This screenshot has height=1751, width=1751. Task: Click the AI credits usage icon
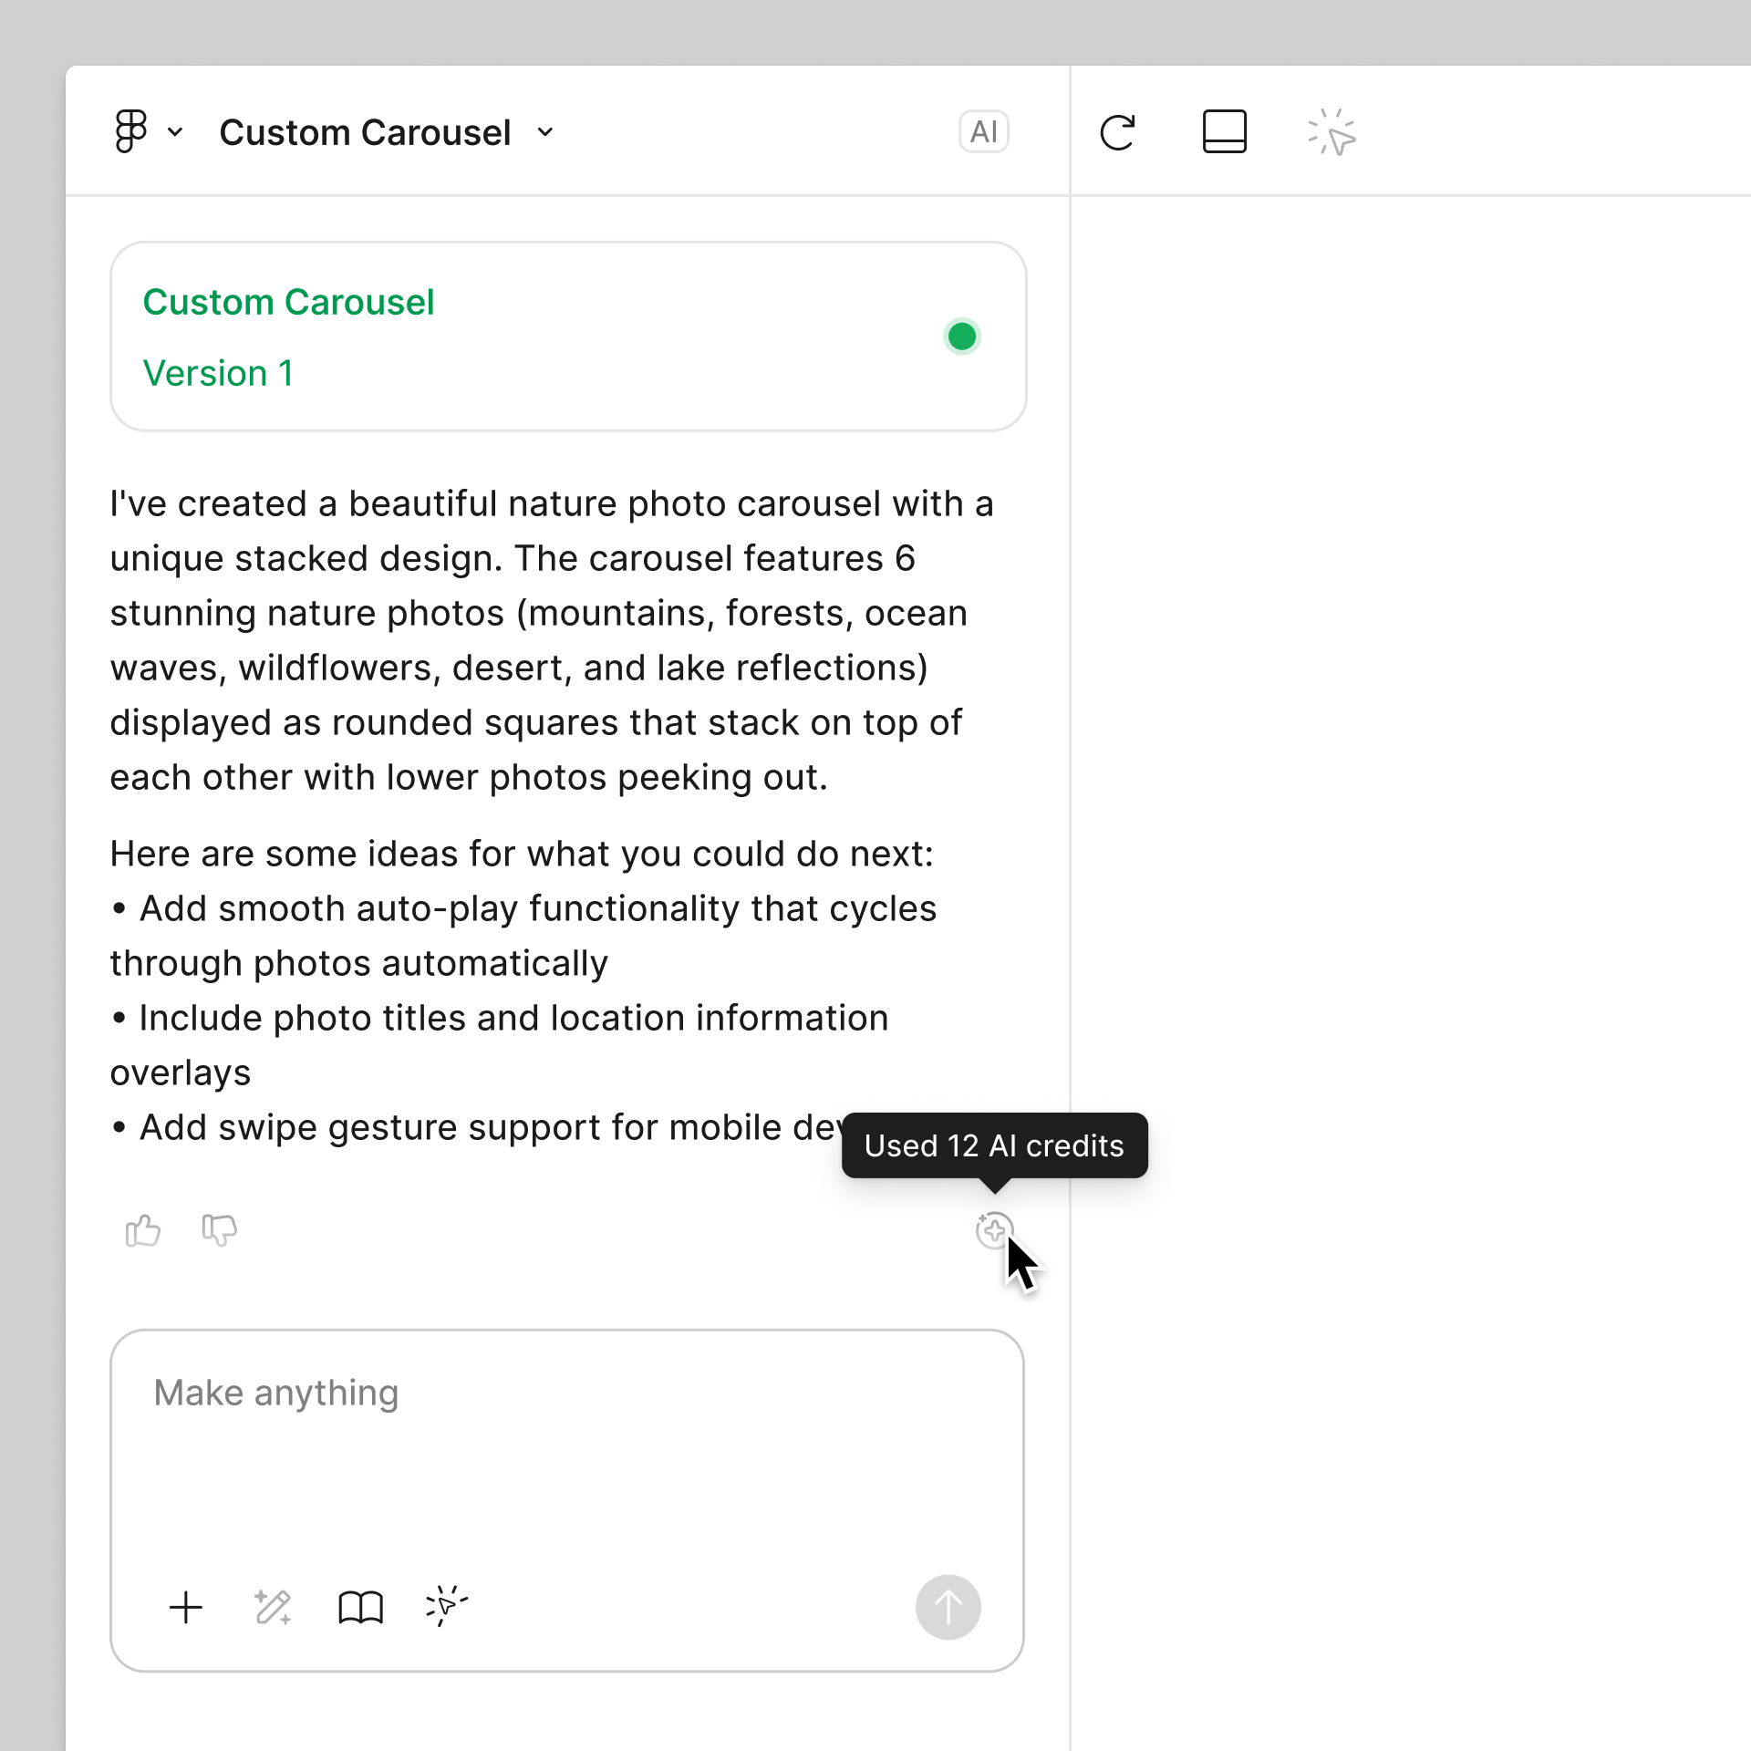point(994,1230)
